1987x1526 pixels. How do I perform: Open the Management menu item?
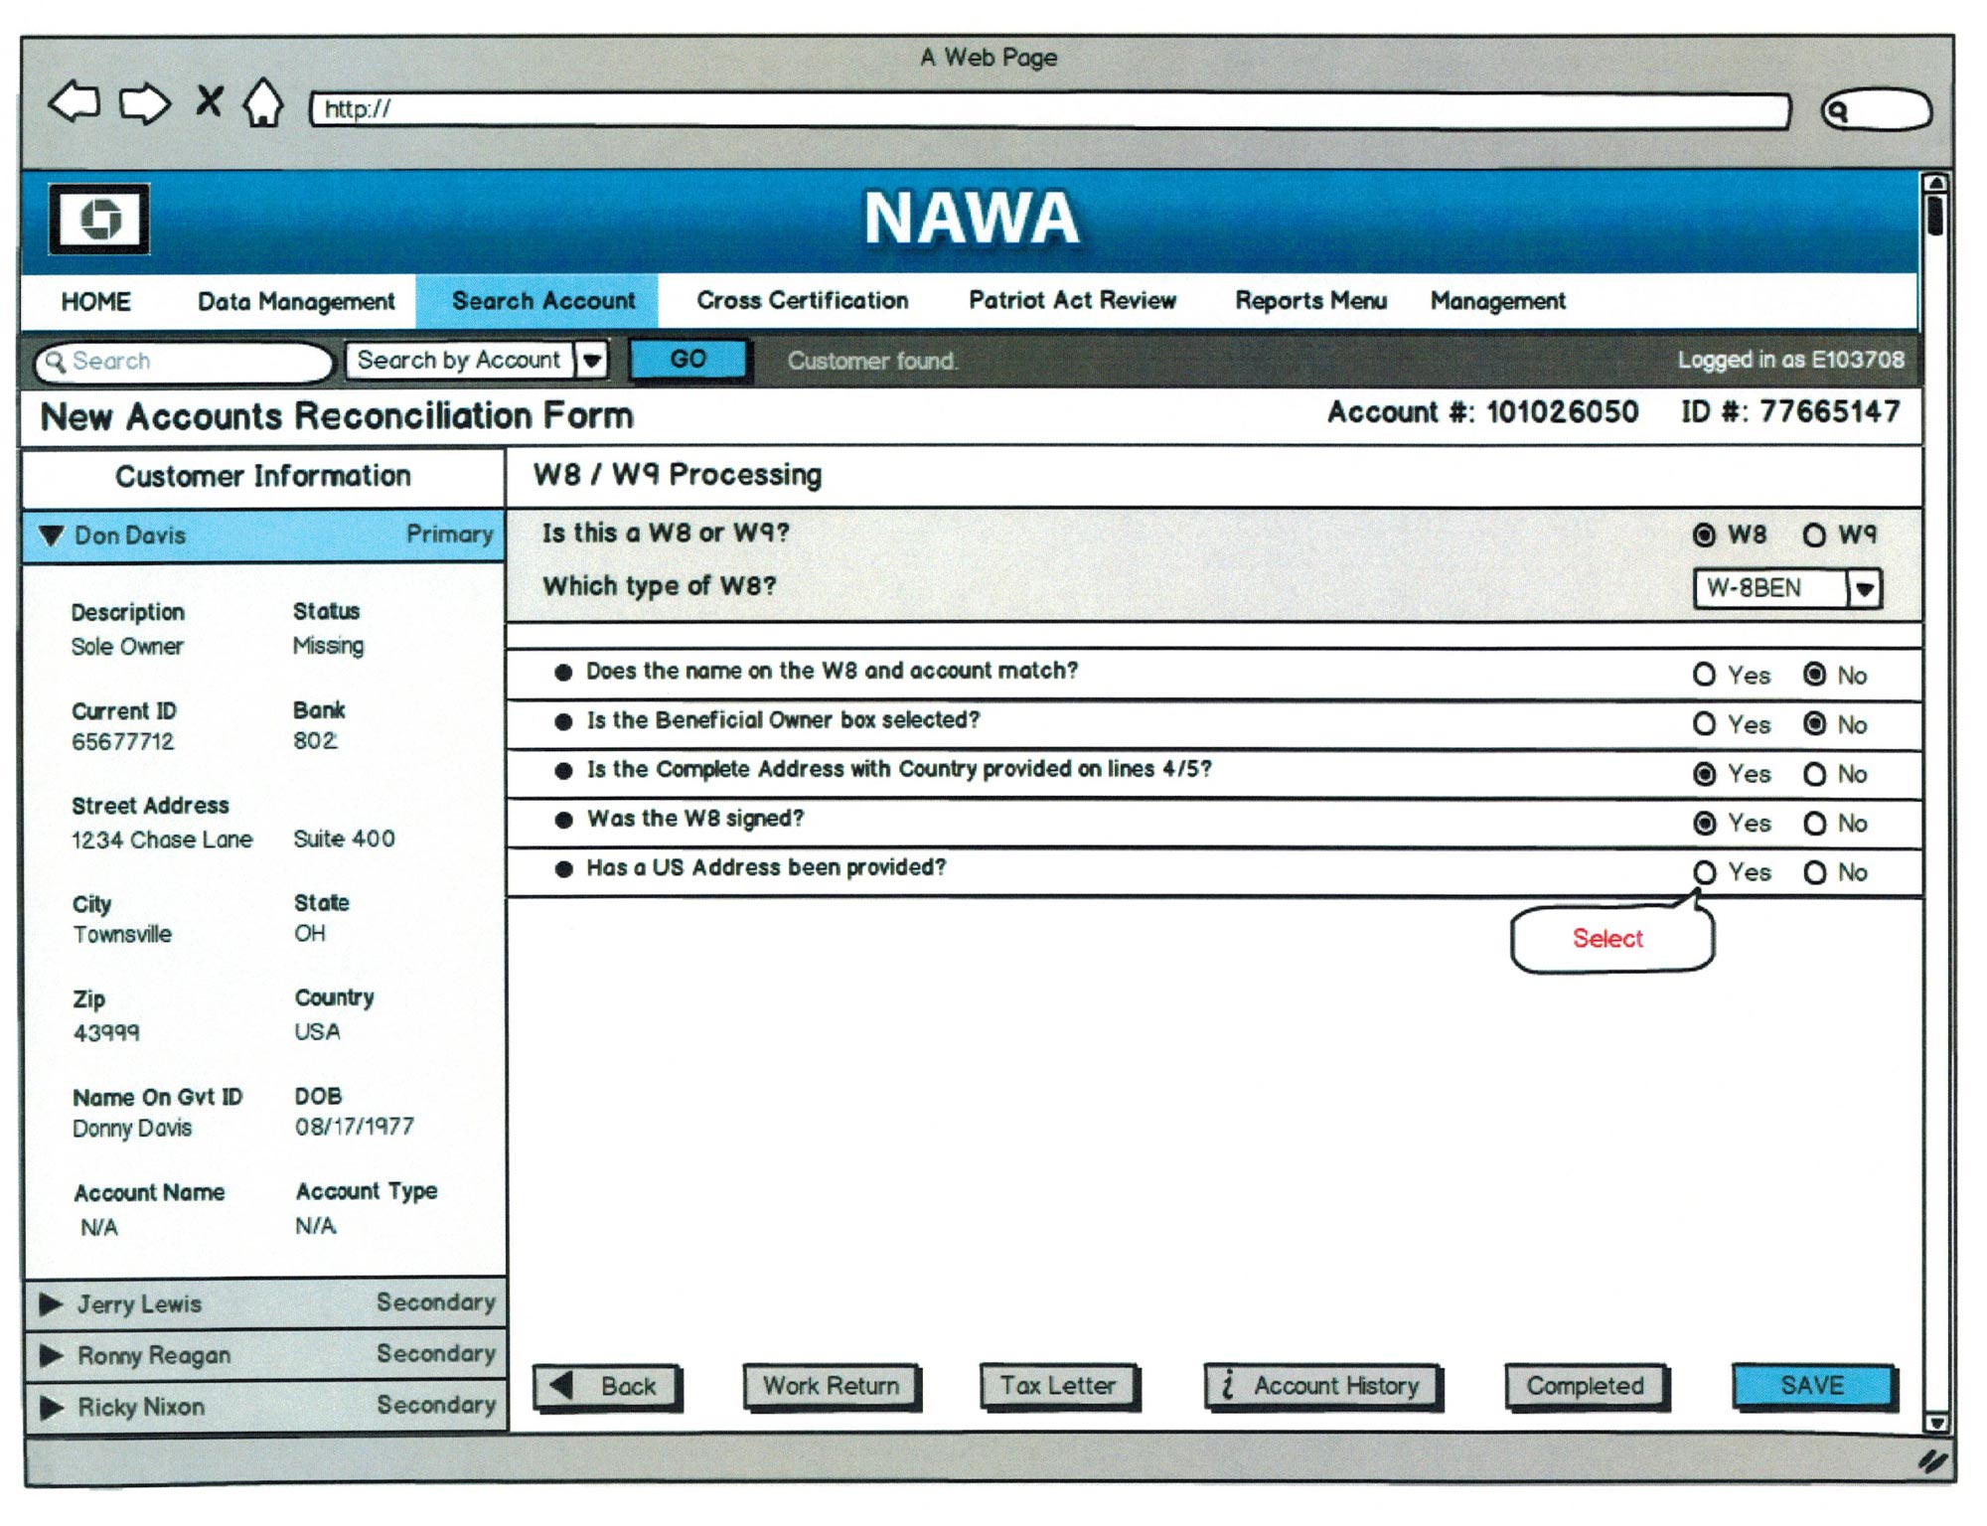click(1498, 301)
